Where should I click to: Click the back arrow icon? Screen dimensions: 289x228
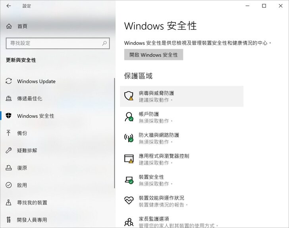coord(9,6)
